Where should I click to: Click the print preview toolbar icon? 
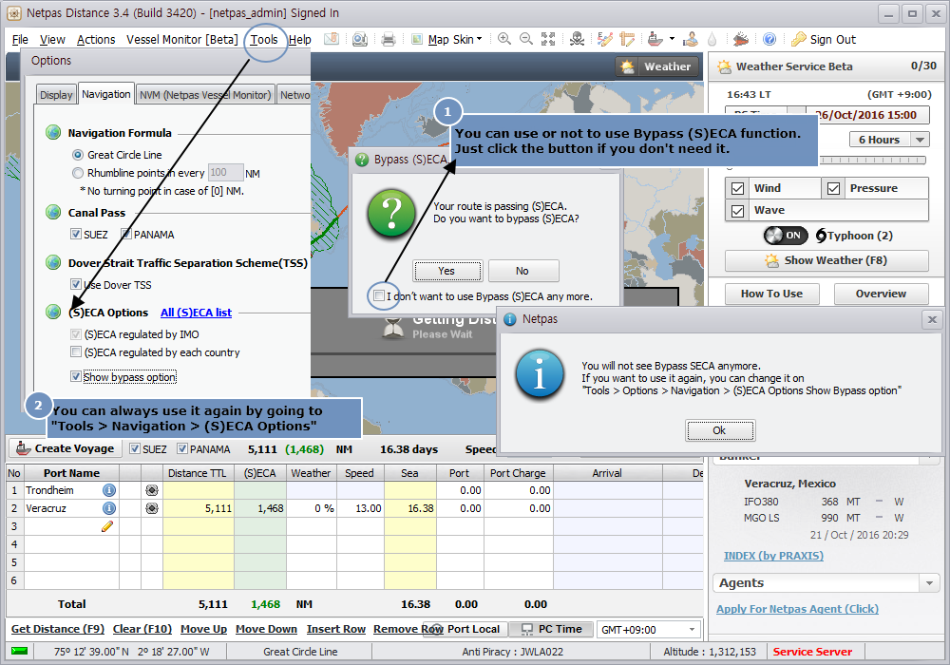click(360, 39)
